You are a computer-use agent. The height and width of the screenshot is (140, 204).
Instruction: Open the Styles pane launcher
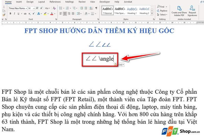pos(154,19)
